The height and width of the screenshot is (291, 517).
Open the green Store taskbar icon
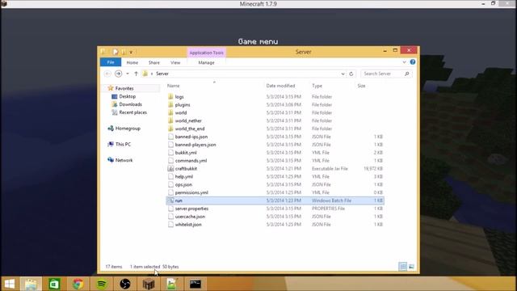[54, 284]
